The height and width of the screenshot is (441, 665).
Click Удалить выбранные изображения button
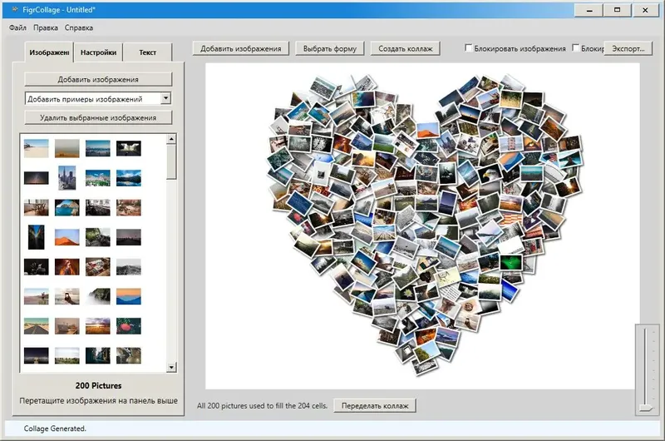[x=98, y=117]
